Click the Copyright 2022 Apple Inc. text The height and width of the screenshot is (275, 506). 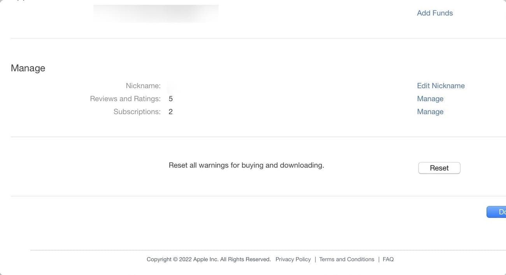(182, 259)
